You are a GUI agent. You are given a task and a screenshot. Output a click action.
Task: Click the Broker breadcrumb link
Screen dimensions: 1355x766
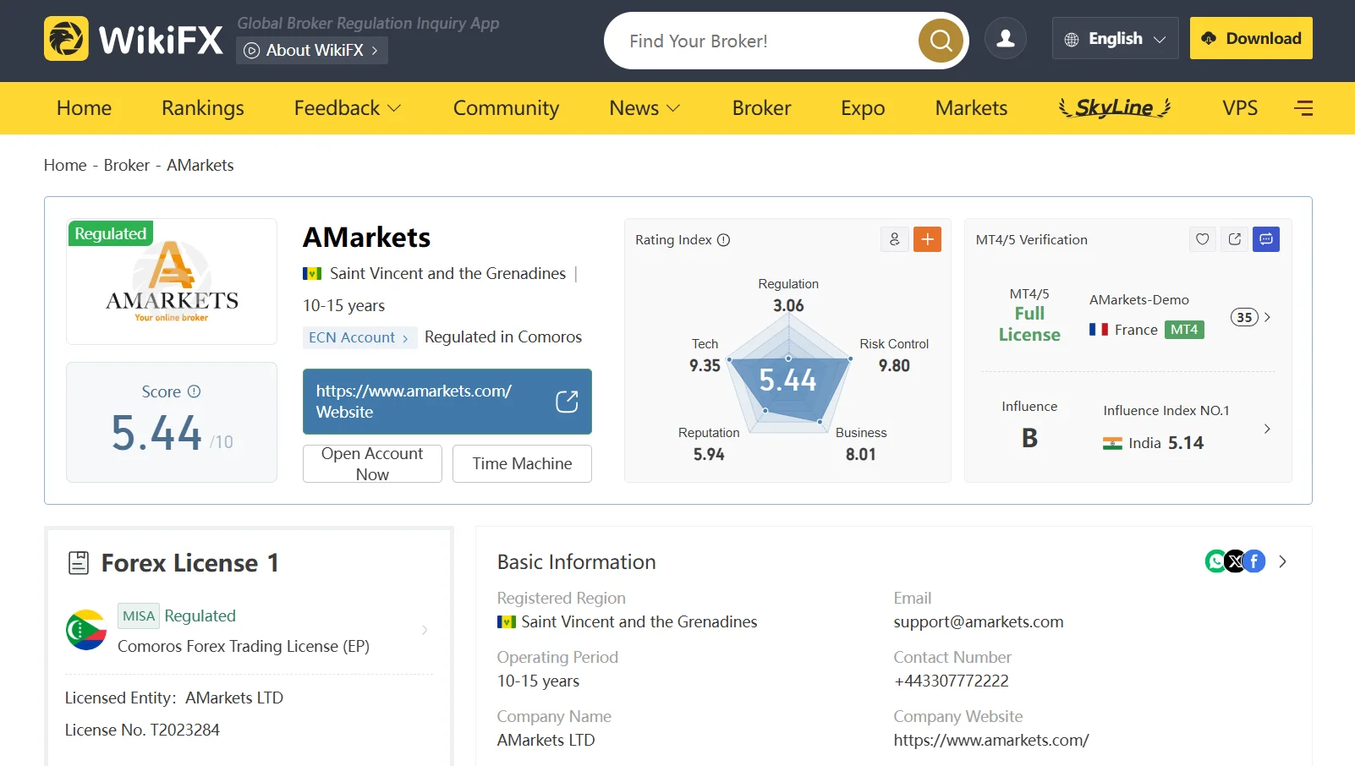pos(127,165)
